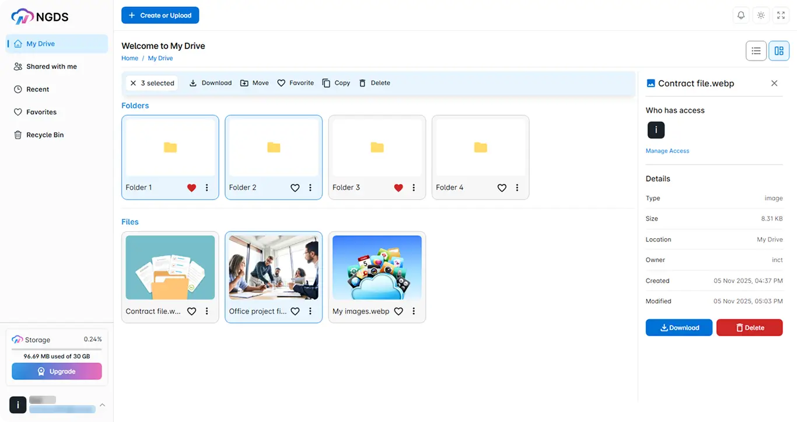
Task: Click the fullscreen expand icon
Action: tap(781, 15)
